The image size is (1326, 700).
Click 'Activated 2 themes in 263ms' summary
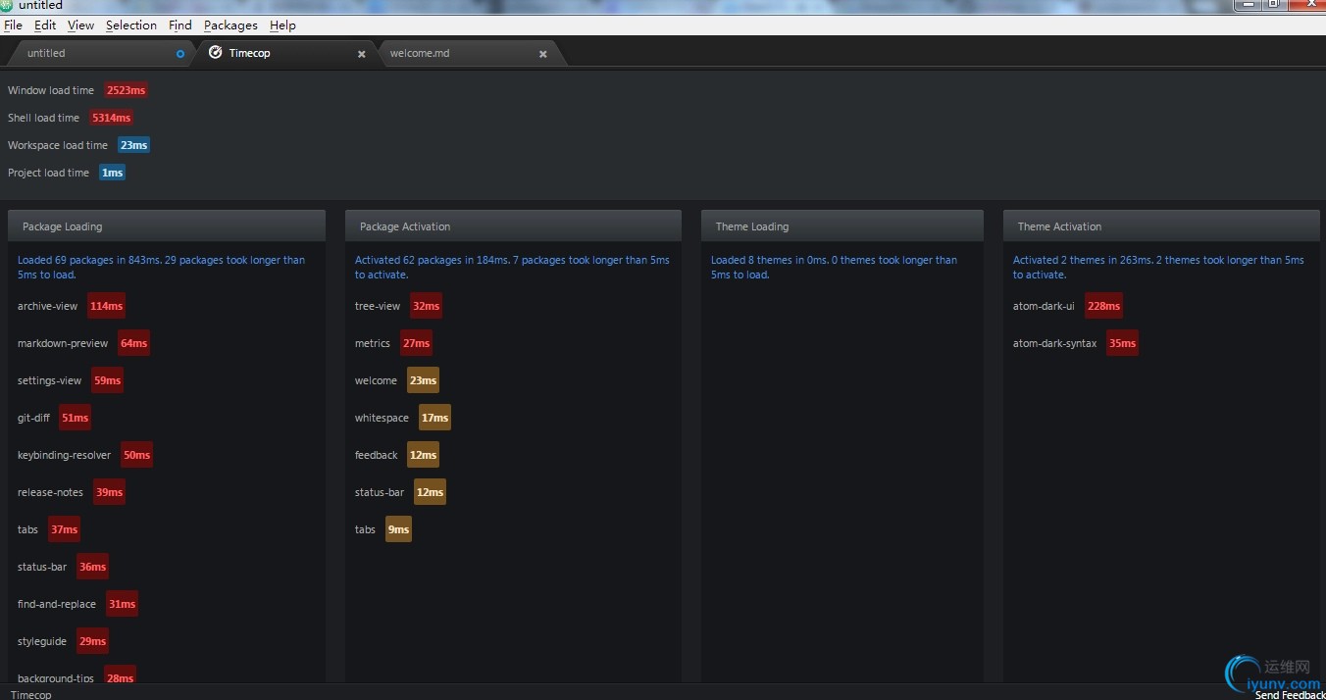click(1158, 267)
